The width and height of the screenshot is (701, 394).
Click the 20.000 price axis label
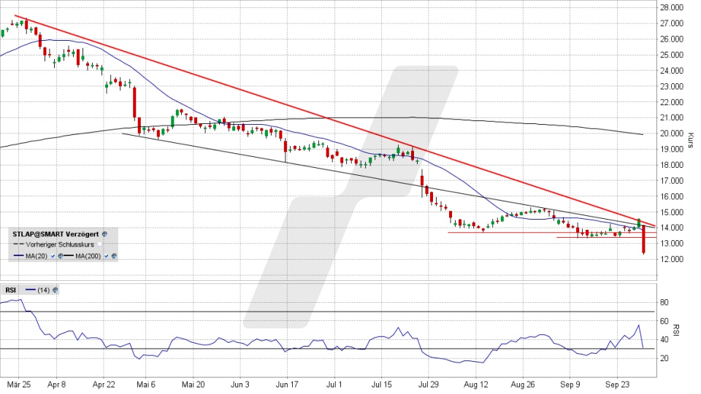(x=672, y=134)
